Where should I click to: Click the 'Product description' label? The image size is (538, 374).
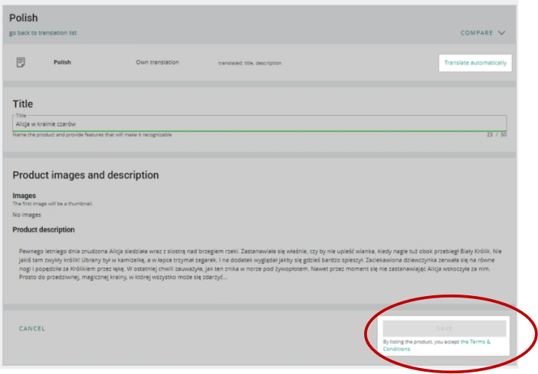tap(43, 229)
